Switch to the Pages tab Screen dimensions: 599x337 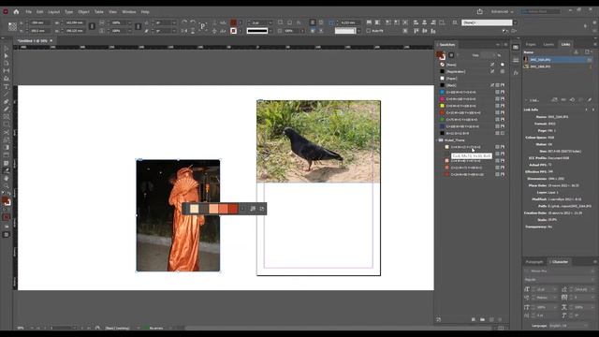tap(531, 45)
